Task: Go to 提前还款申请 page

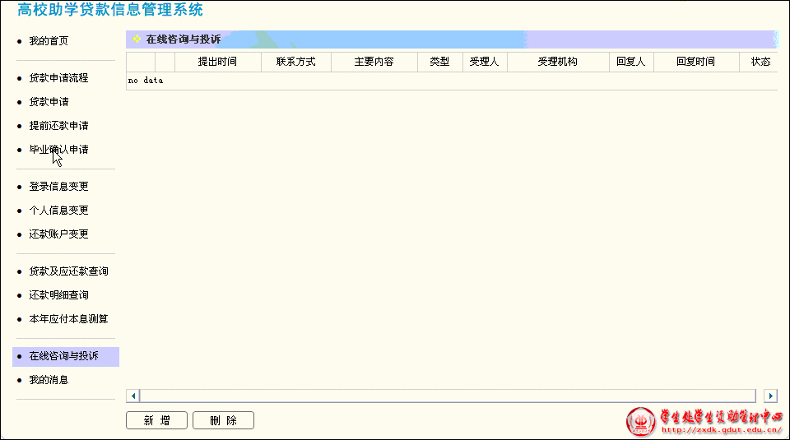Action: tap(58, 126)
